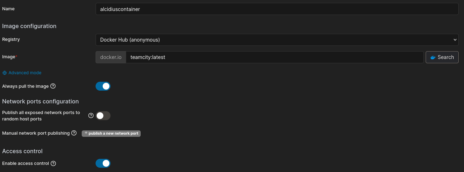Click the chevron arrow of the Registry selector

click(455, 40)
